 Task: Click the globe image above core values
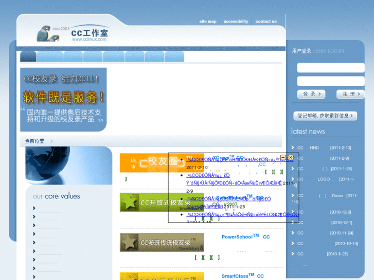69,165
